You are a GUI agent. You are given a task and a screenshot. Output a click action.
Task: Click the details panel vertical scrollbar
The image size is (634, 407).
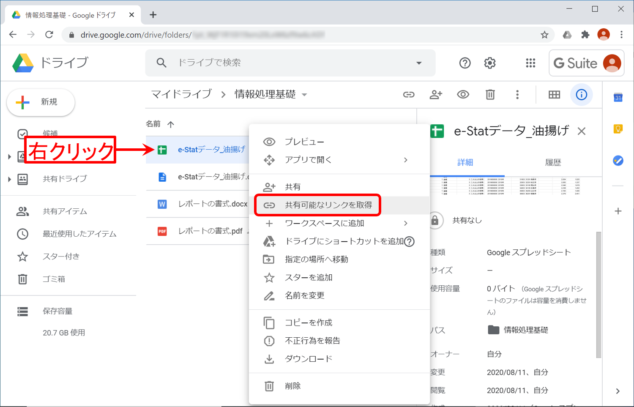[x=598, y=295]
